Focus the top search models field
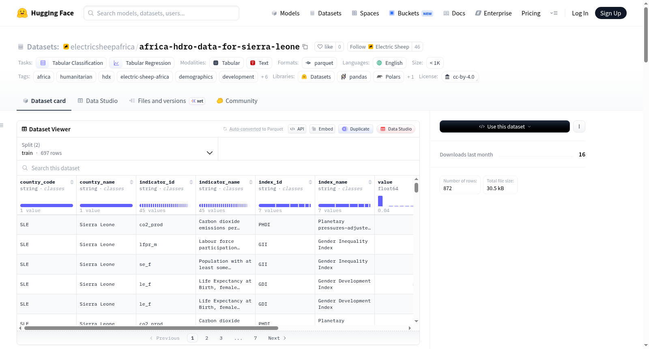Viewport: 649px width, 349px height. 161,13
